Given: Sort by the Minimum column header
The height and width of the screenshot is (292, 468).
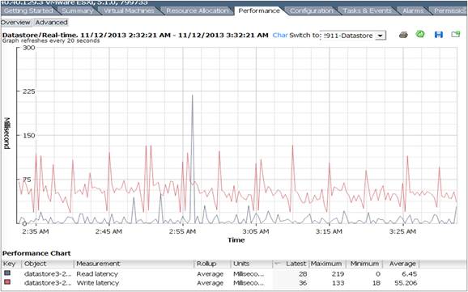Looking at the screenshot, I should coord(364,264).
